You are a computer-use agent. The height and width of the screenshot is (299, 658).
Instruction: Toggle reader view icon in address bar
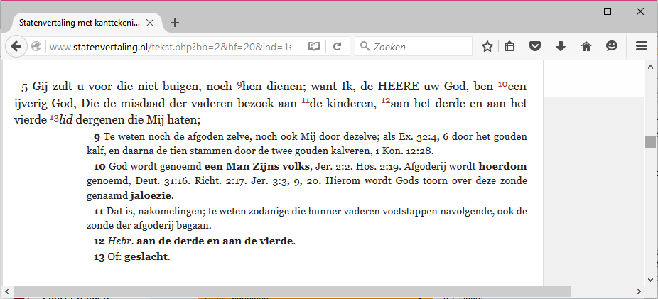(x=314, y=46)
